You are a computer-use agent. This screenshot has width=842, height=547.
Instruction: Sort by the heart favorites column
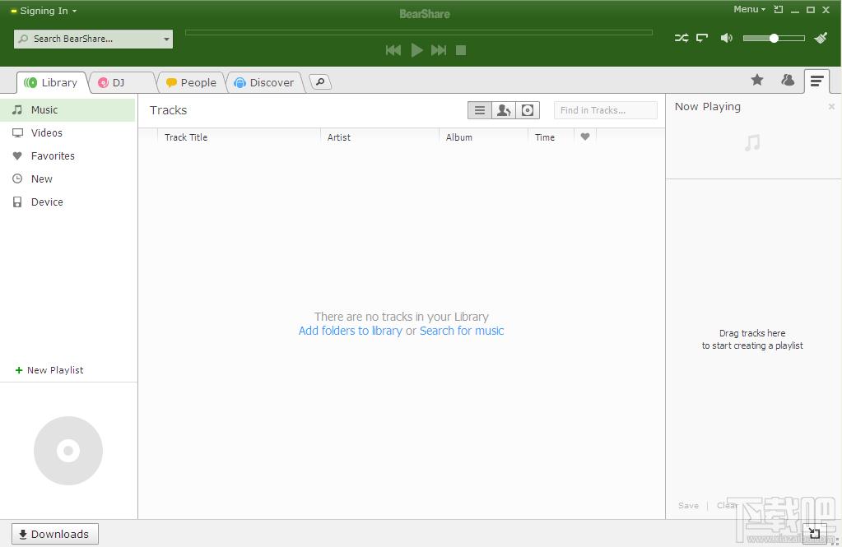585,137
